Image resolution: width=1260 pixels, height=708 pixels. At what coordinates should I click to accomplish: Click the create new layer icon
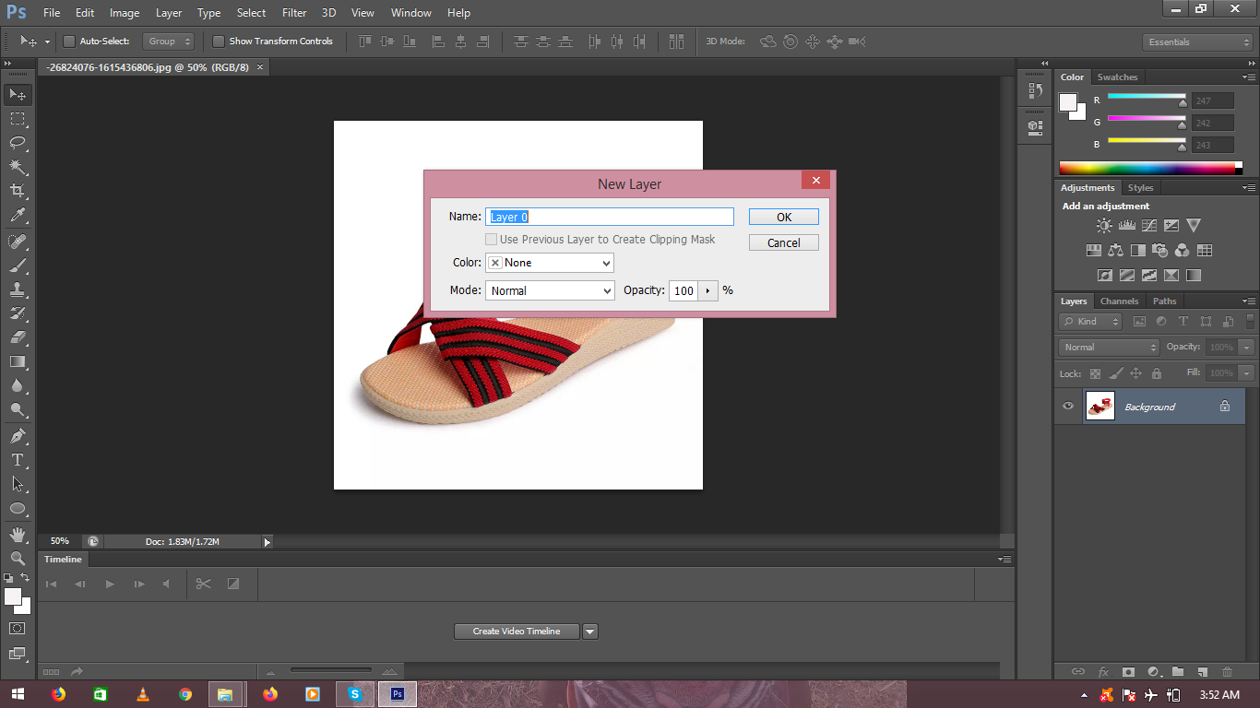1202,672
